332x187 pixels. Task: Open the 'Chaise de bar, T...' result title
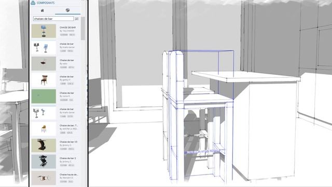click(69, 126)
